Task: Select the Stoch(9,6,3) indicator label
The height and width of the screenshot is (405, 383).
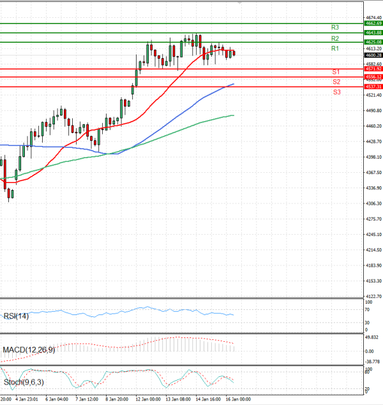Action: pyautogui.click(x=24, y=382)
